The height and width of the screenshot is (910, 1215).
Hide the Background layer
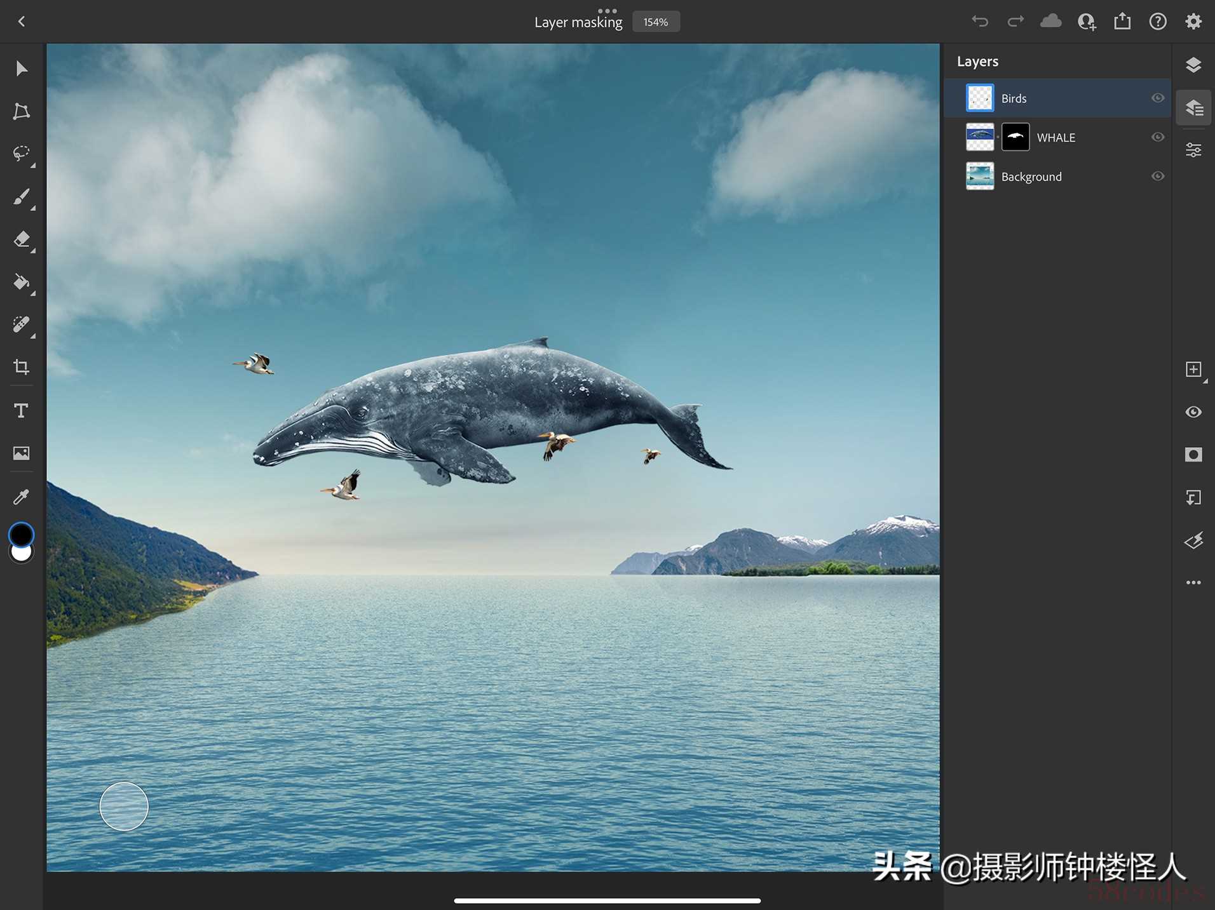click(x=1158, y=176)
